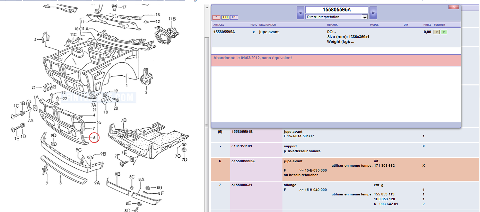Click the PRICE column header
This screenshot has width=480, height=212.
[427, 25]
